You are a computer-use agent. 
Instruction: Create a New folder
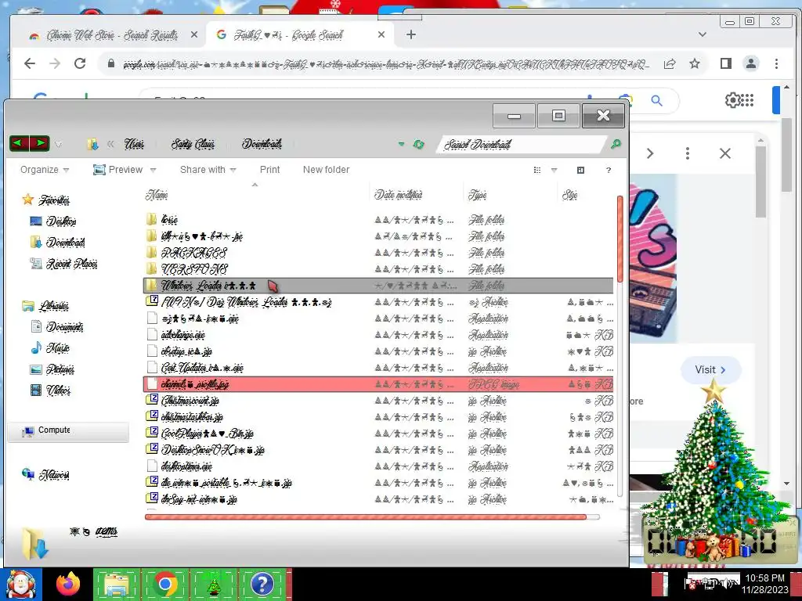pyautogui.click(x=326, y=170)
